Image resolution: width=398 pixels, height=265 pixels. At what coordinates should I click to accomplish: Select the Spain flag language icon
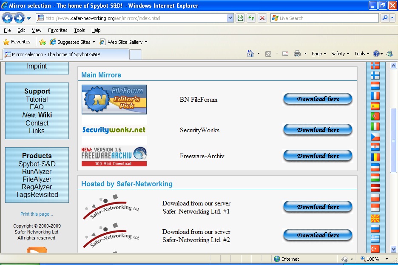tap(375, 106)
